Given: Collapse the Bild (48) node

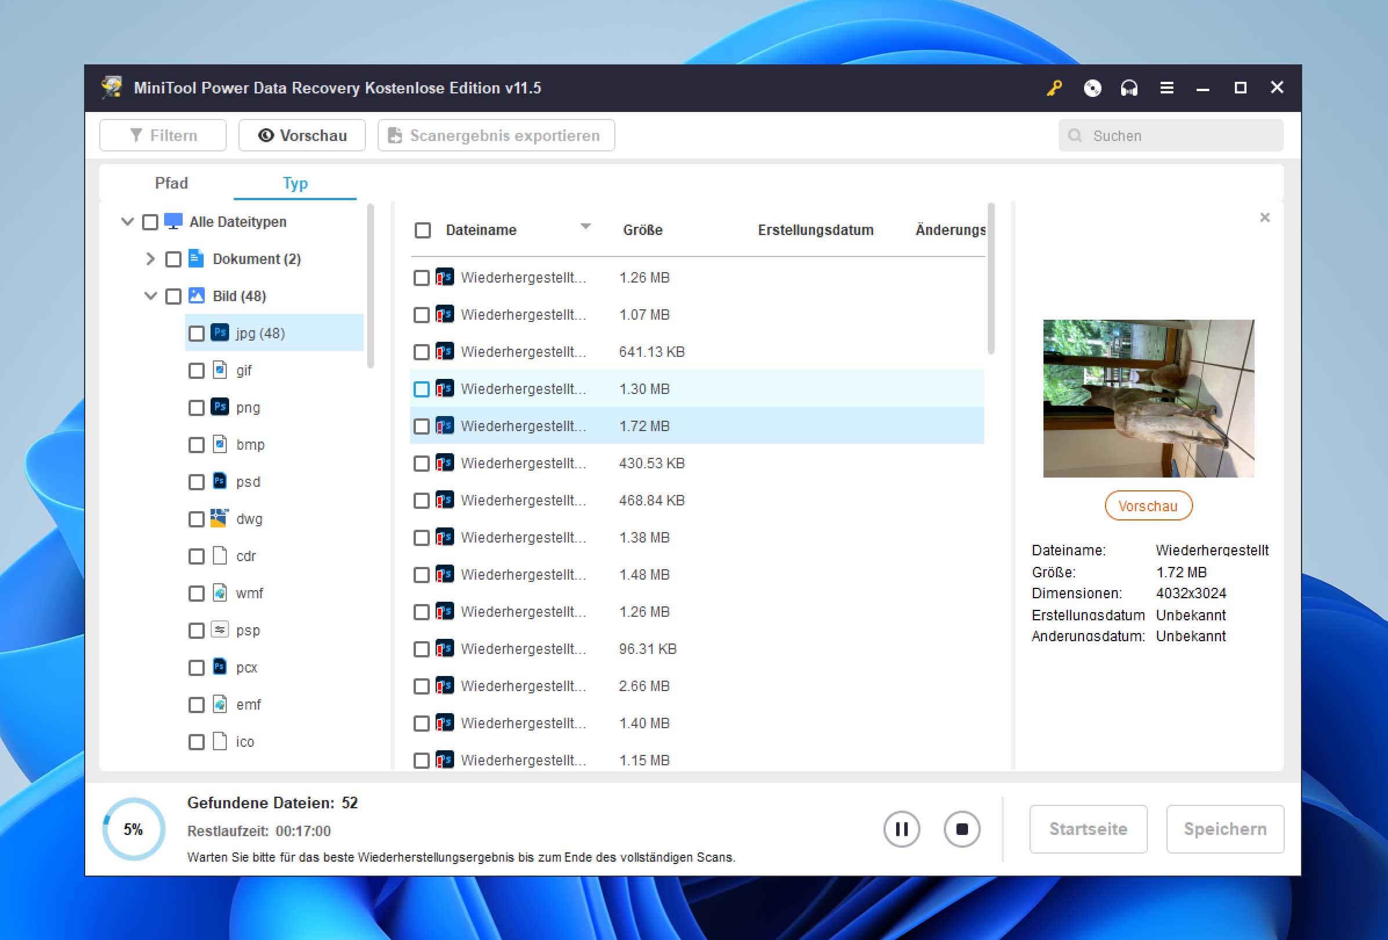Looking at the screenshot, I should click(150, 296).
